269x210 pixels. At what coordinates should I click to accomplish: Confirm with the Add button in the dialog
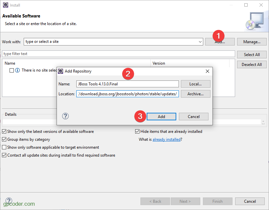pos(161,116)
